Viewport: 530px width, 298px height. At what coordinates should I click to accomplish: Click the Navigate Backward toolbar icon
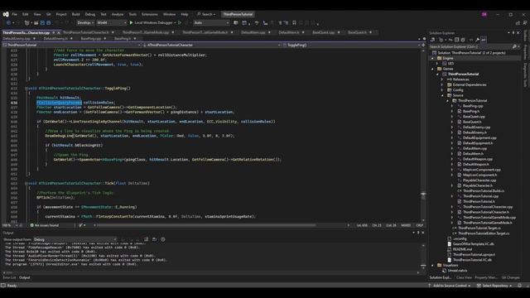point(8,22)
